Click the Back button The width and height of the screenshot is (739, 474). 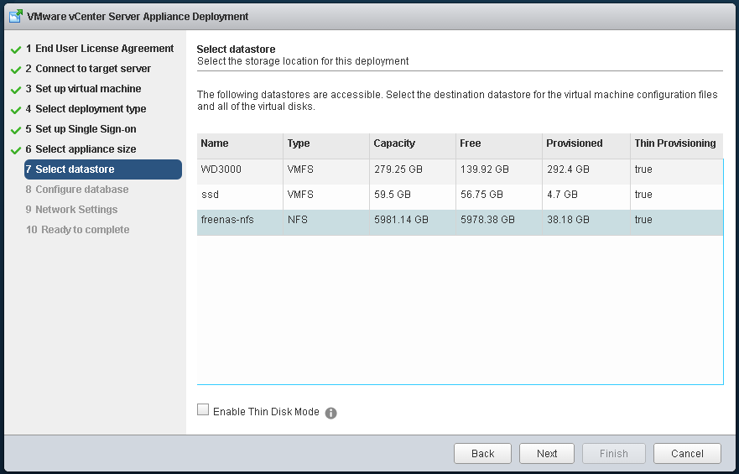click(482, 453)
